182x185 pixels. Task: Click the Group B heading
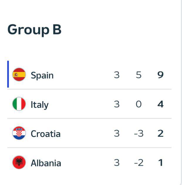pyautogui.click(x=34, y=30)
